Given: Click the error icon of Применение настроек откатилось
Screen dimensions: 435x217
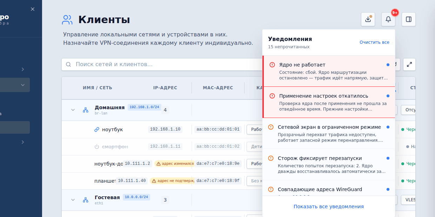Looking at the screenshot, I should pos(272,96).
